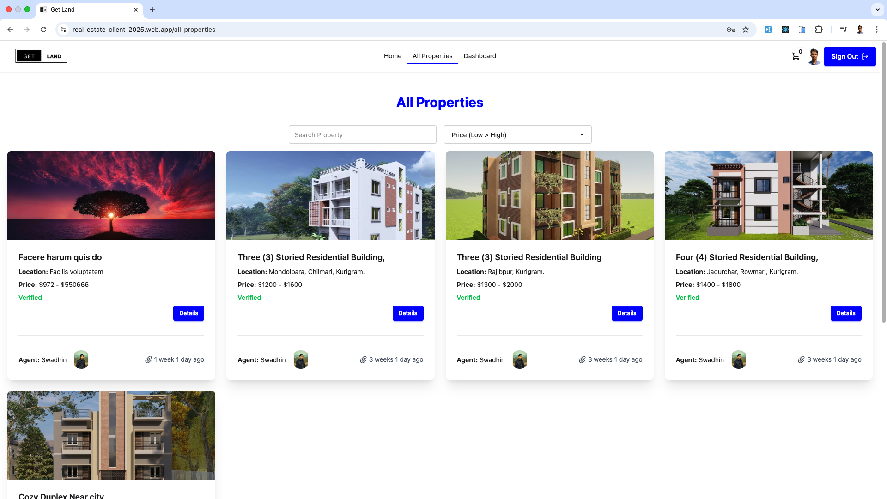Open the shopping cart icon
Image resolution: width=887 pixels, height=499 pixels.
coord(796,56)
